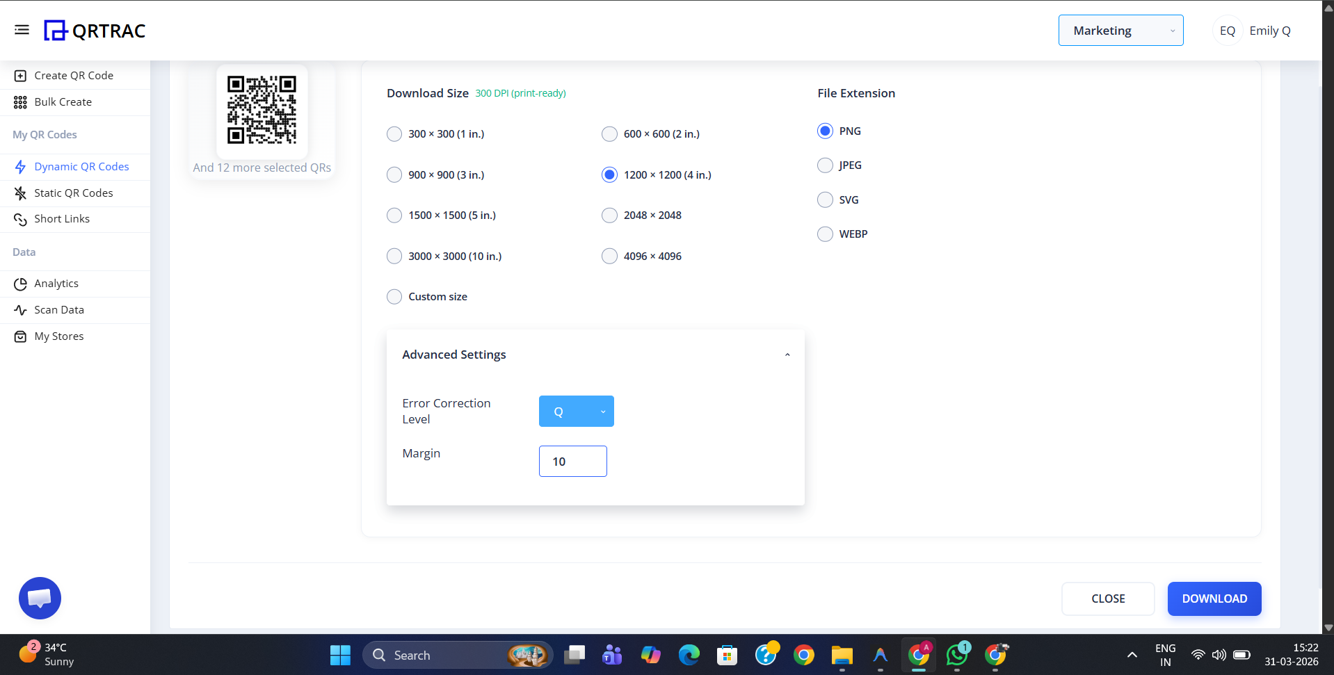Select the 600 × 600 (2 in.) size
The height and width of the screenshot is (675, 1334).
tap(609, 133)
